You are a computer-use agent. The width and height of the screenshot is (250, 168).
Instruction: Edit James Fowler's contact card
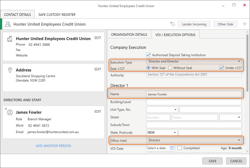pos(98,112)
